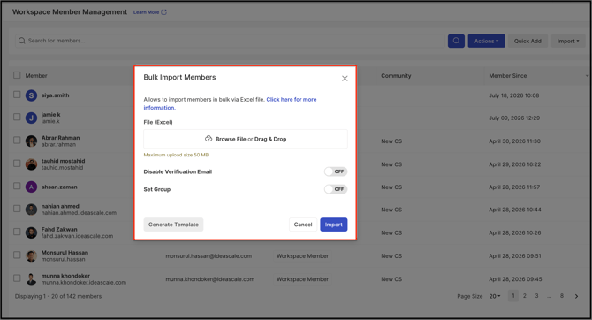Check the jamie k row checkbox
Viewport: 592px width, 320px height.
17,117
